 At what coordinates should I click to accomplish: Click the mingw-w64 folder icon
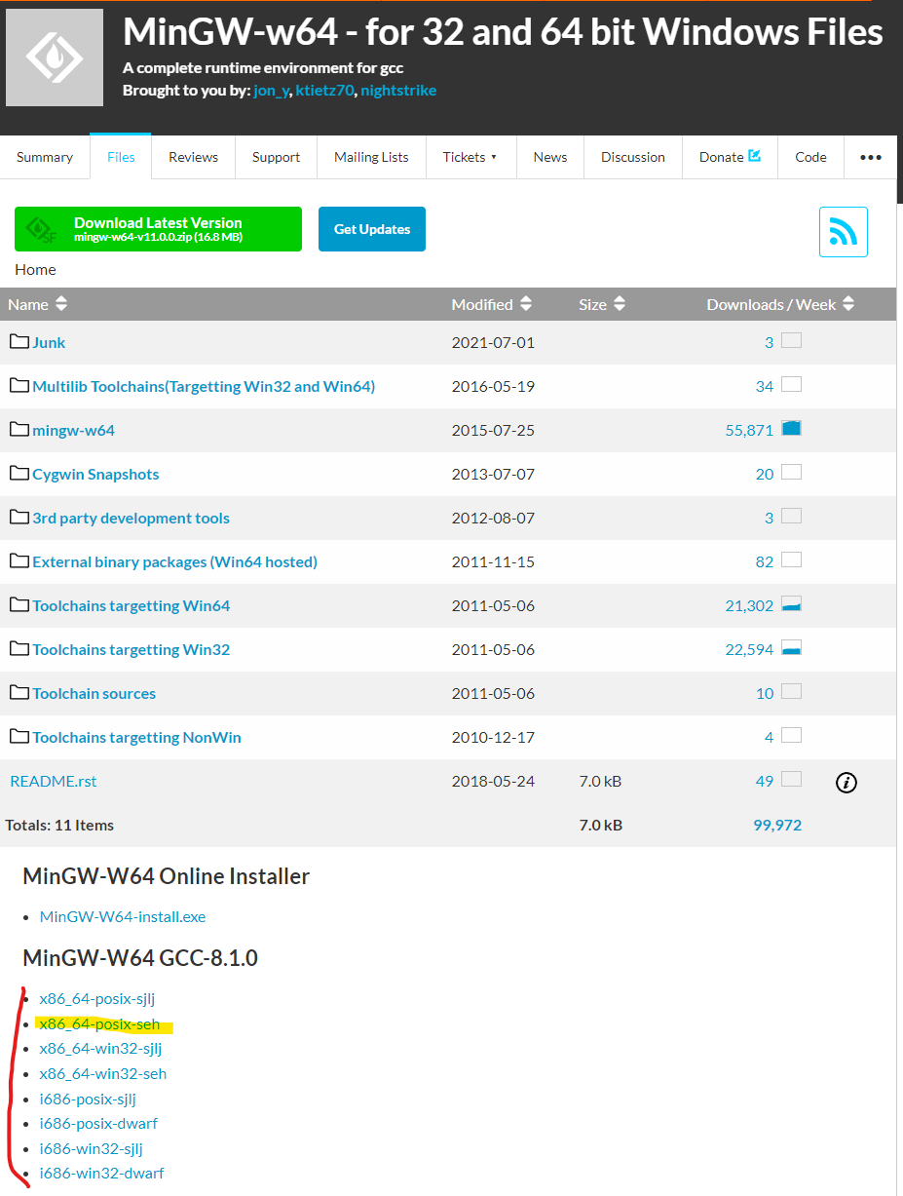[x=19, y=430]
